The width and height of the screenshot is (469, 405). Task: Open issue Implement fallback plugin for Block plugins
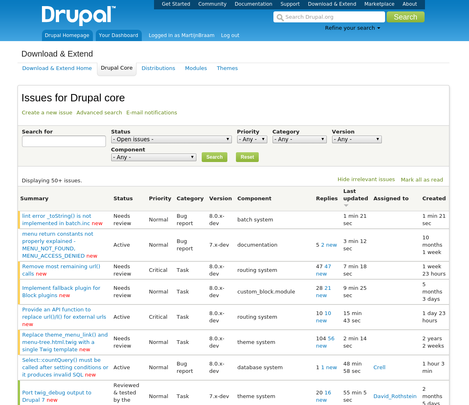61,292
